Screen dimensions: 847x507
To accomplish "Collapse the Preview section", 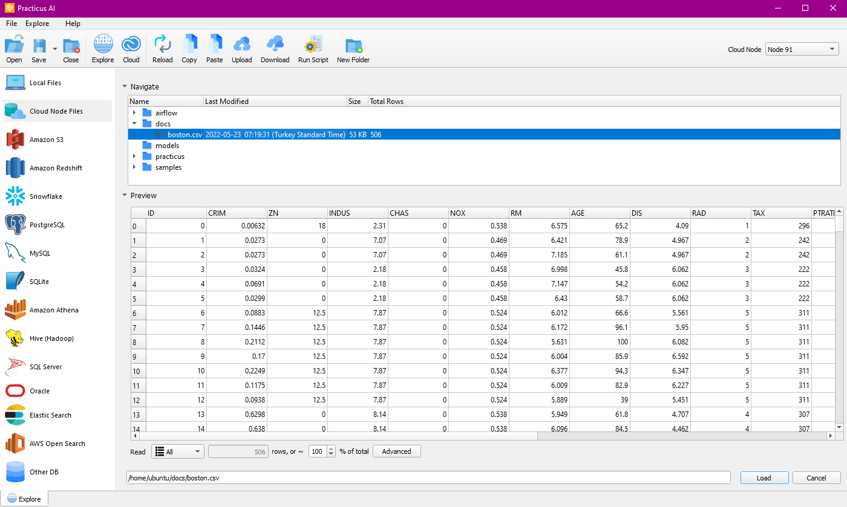I will point(125,195).
